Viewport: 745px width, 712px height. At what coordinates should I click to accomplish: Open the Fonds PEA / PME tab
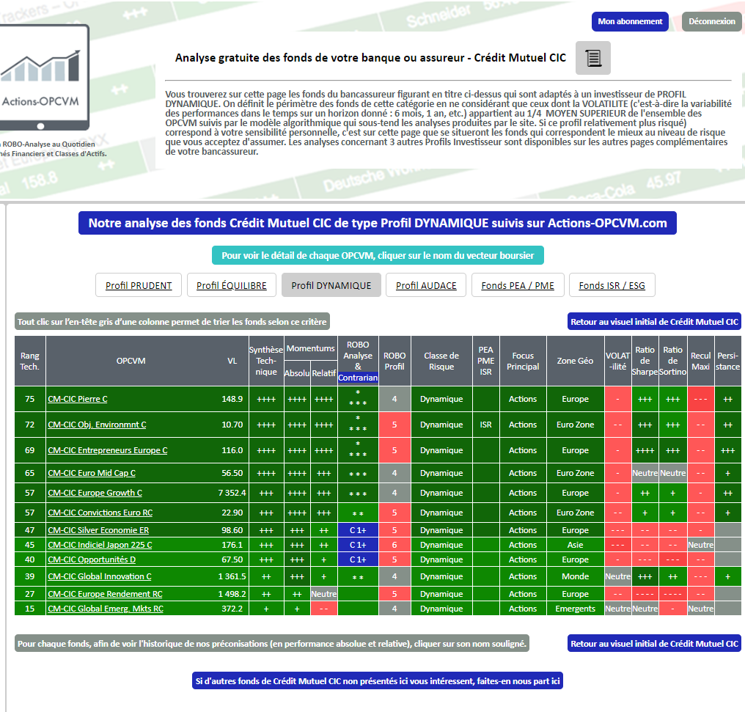tap(518, 285)
